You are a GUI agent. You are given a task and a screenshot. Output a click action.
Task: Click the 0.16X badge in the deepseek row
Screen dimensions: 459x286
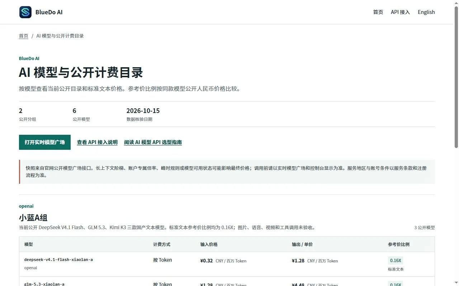click(x=396, y=261)
